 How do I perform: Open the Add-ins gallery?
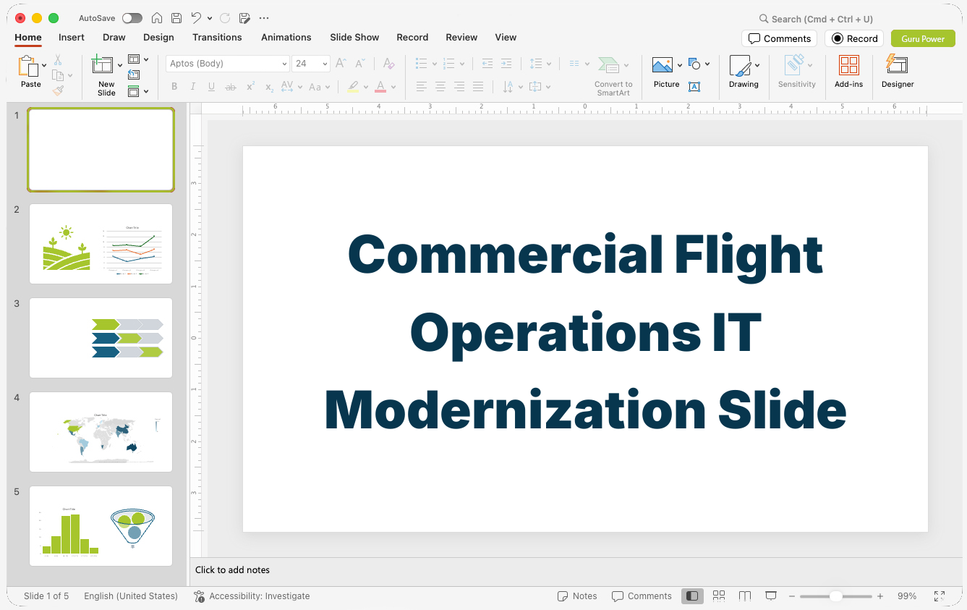point(848,71)
